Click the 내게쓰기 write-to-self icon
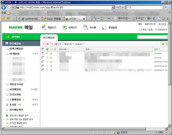The image size is (172, 135). (x=64, y=27)
